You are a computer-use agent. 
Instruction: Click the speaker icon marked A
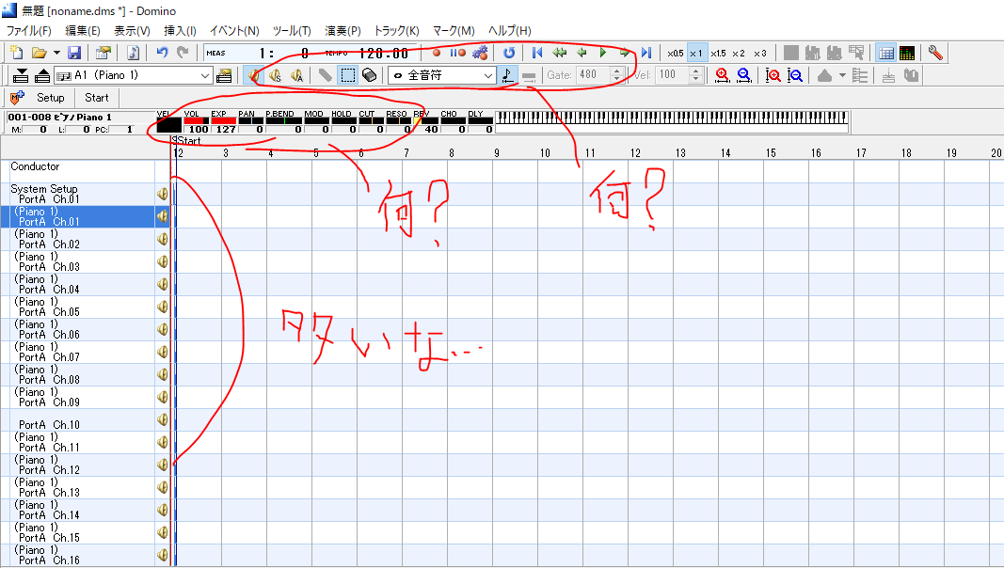pyautogui.click(x=297, y=75)
